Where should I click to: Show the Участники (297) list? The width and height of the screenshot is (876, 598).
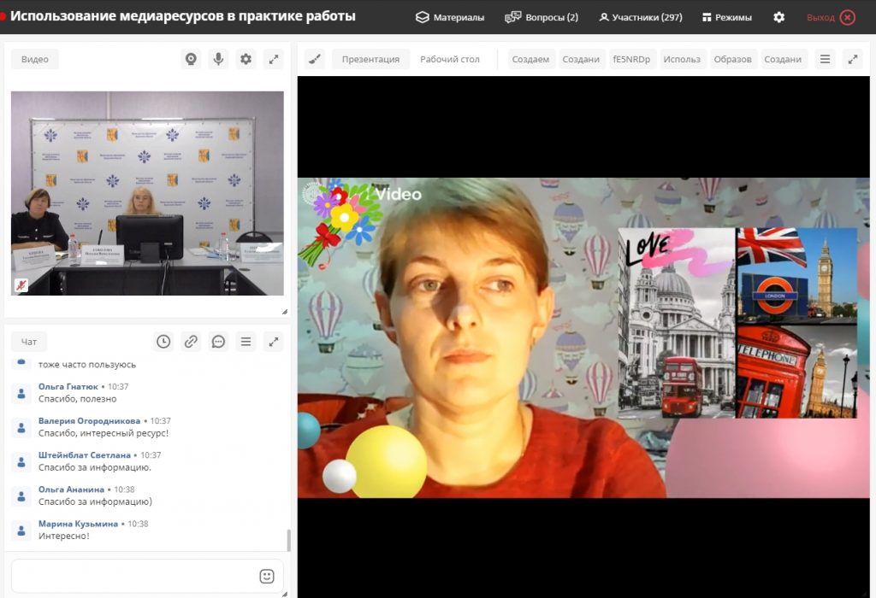pyautogui.click(x=640, y=17)
